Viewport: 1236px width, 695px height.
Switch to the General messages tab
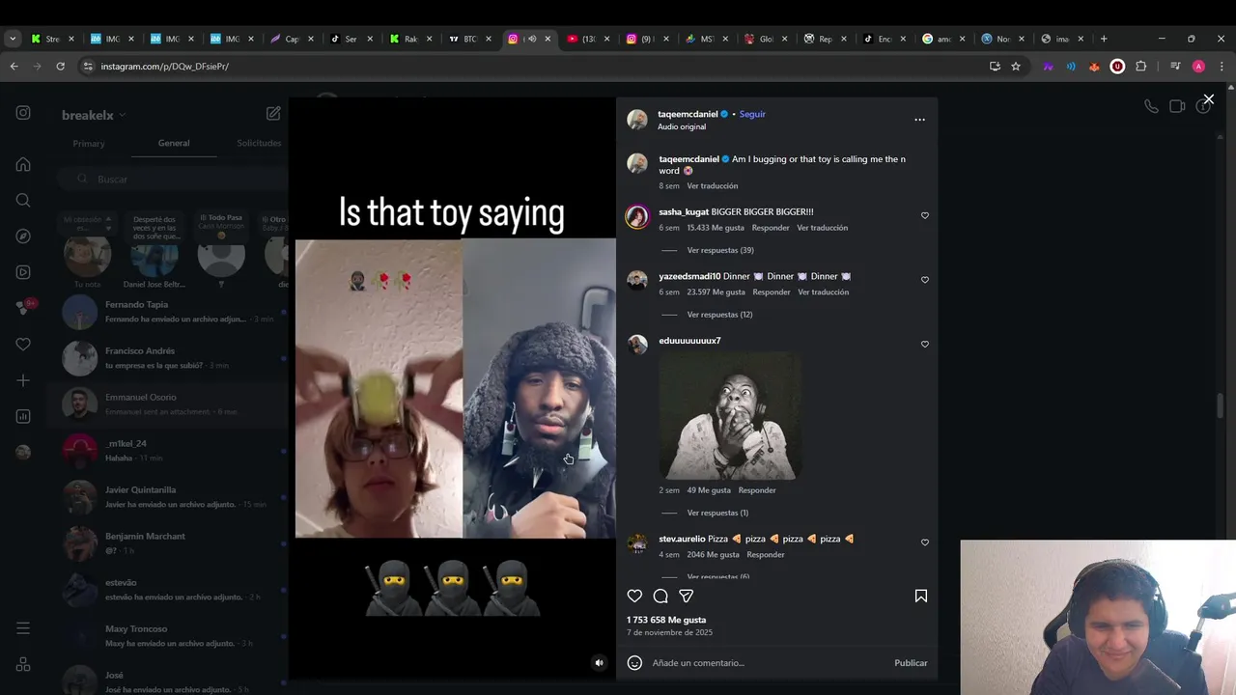click(x=174, y=143)
